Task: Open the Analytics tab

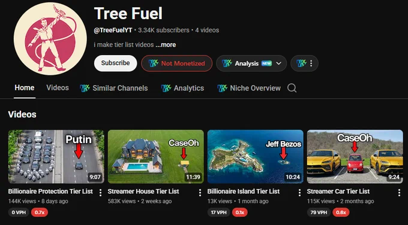Action: coord(182,88)
